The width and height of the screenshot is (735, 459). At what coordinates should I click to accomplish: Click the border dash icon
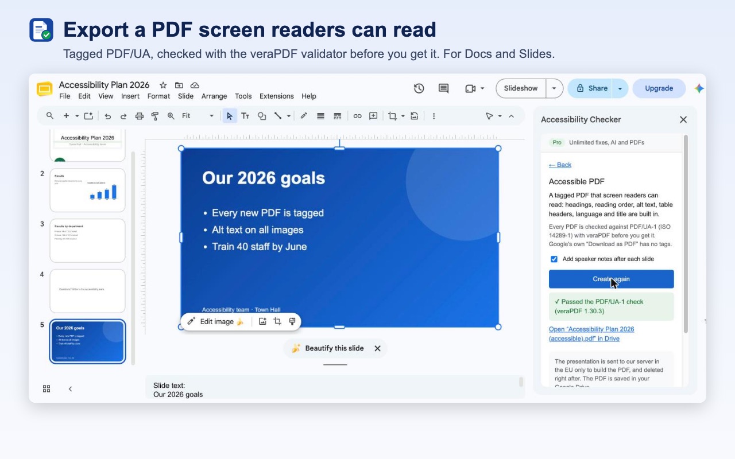[337, 116]
